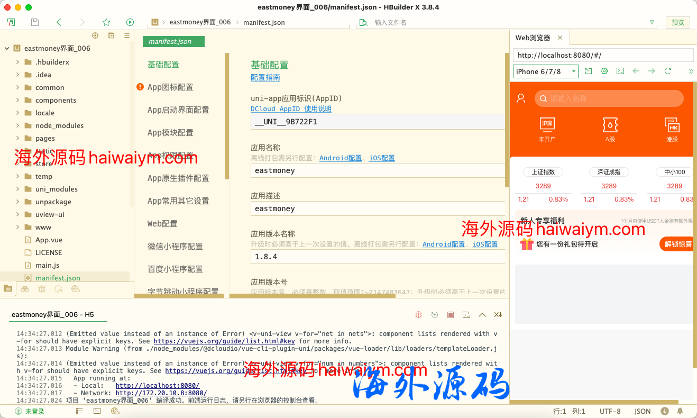This screenshot has height=418, width=697.
Task: Click the save file icon
Action: (35, 22)
